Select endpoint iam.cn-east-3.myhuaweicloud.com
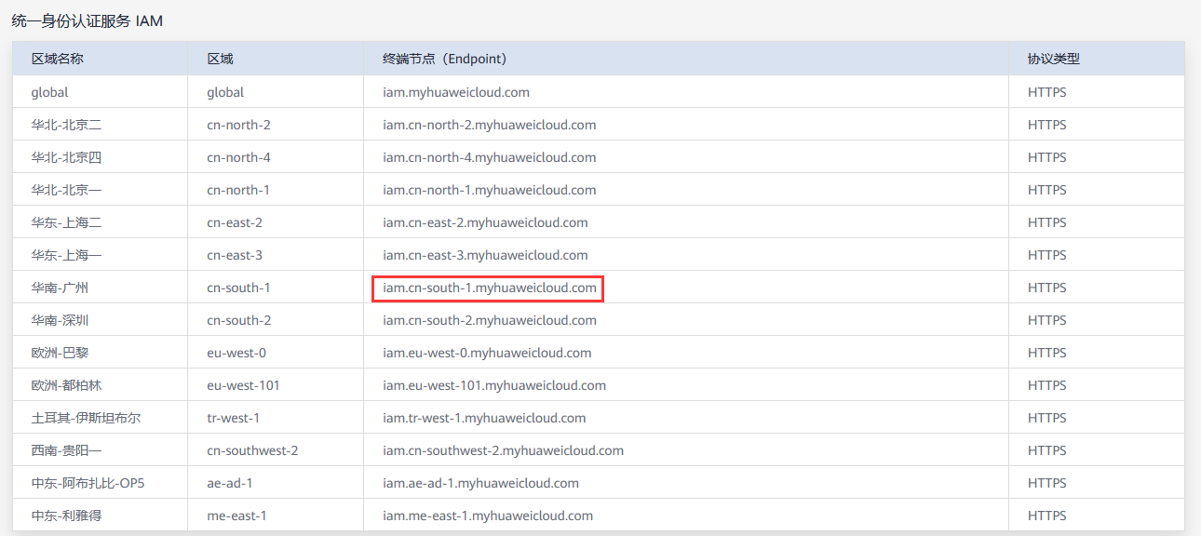Viewport: 1201px width, 536px height. pyautogui.click(x=485, y=255)
